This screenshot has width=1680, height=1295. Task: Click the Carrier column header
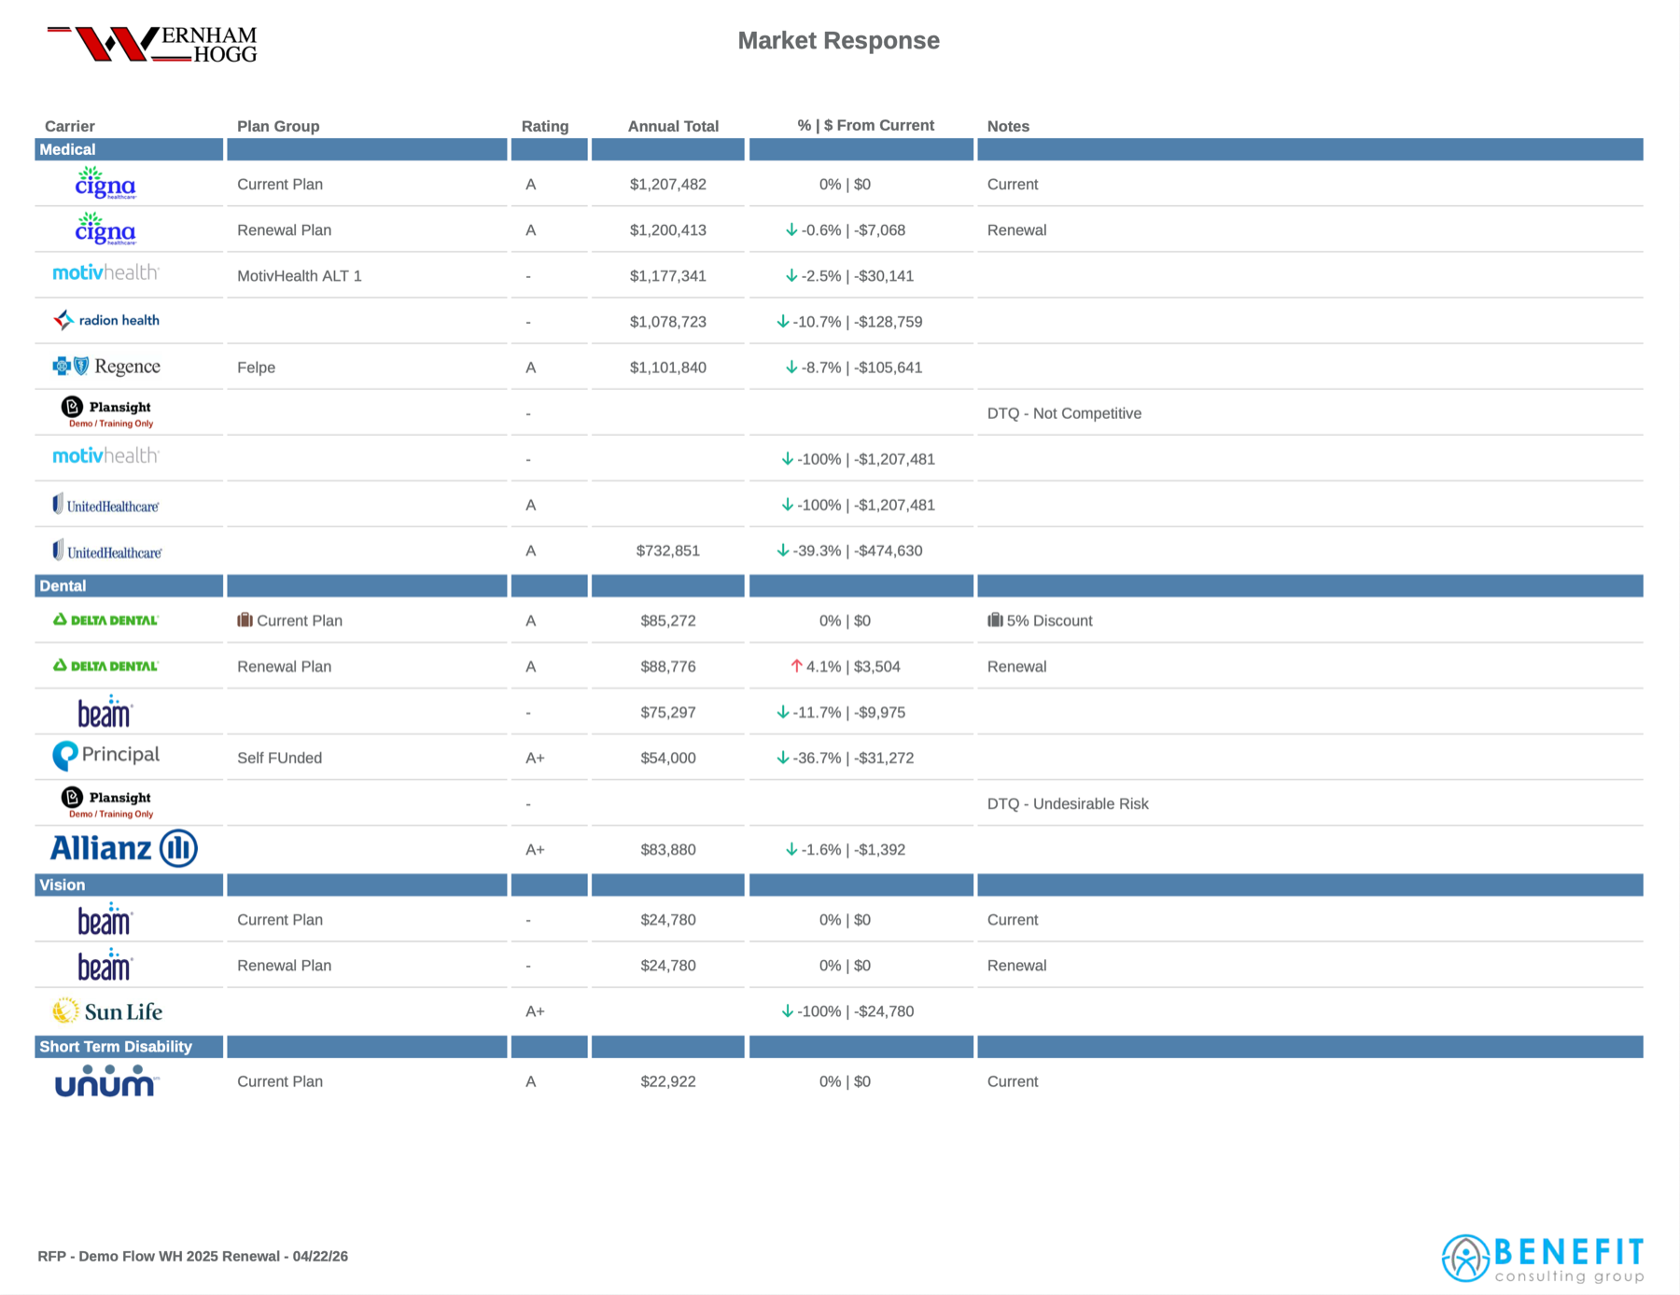(70, 126)
